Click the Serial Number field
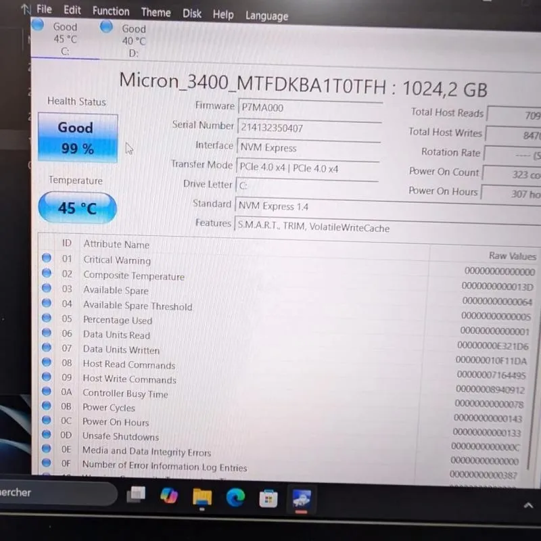Viewport: 541px width, 541px height. [x=309, y=128]
